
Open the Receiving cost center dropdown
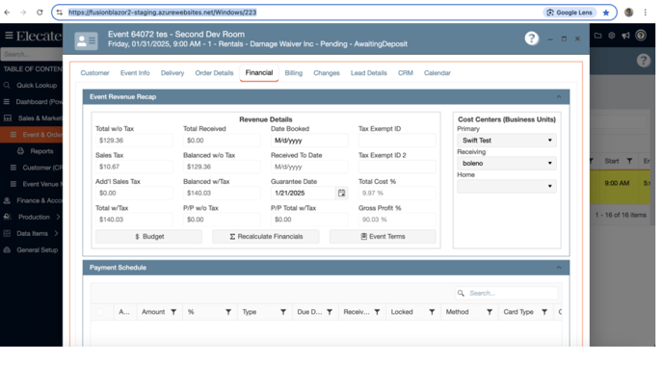tap(507, 163)
